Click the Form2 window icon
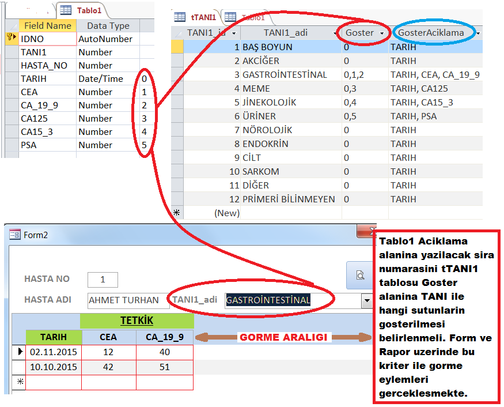 click(15, 234)
